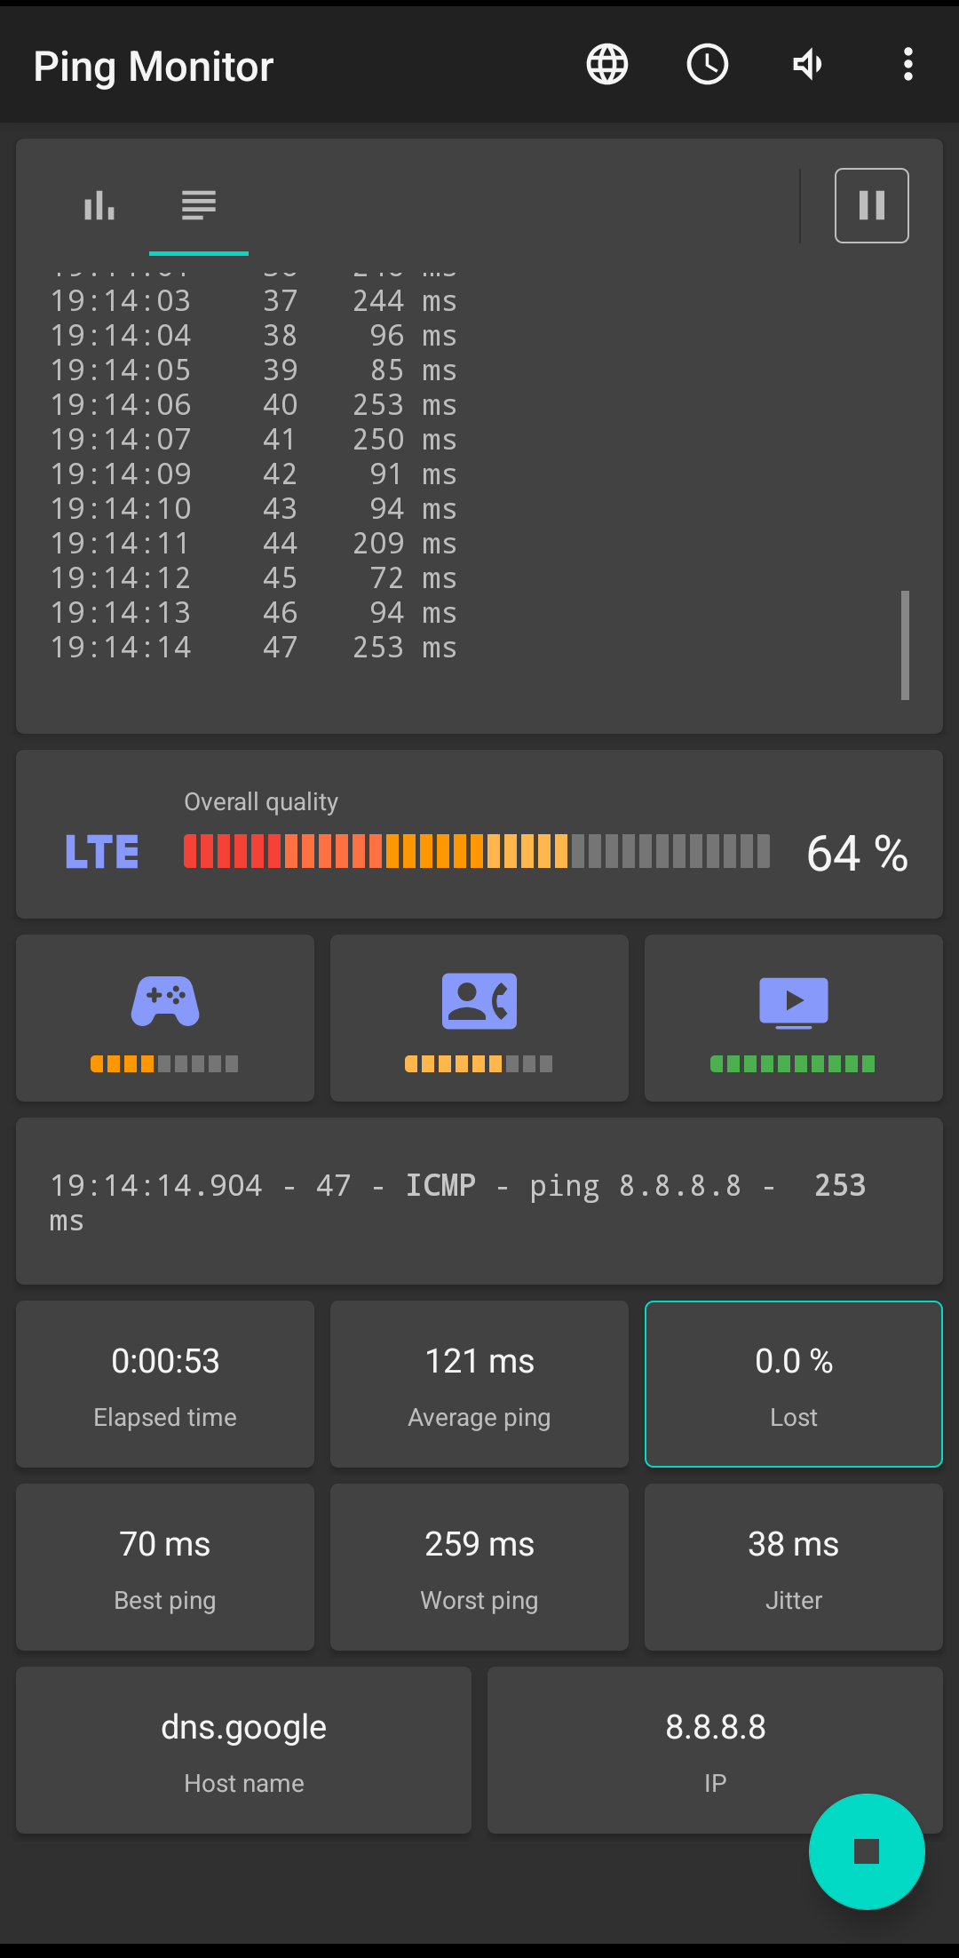
Task: Open the video streaming quality card
Action: 794,1018
